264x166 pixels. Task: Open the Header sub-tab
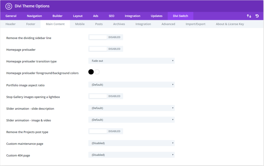[10, 24]
